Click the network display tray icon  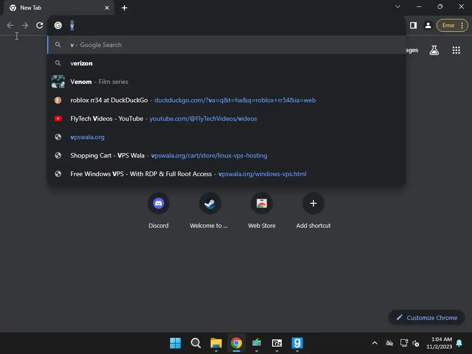coord(404,343)
